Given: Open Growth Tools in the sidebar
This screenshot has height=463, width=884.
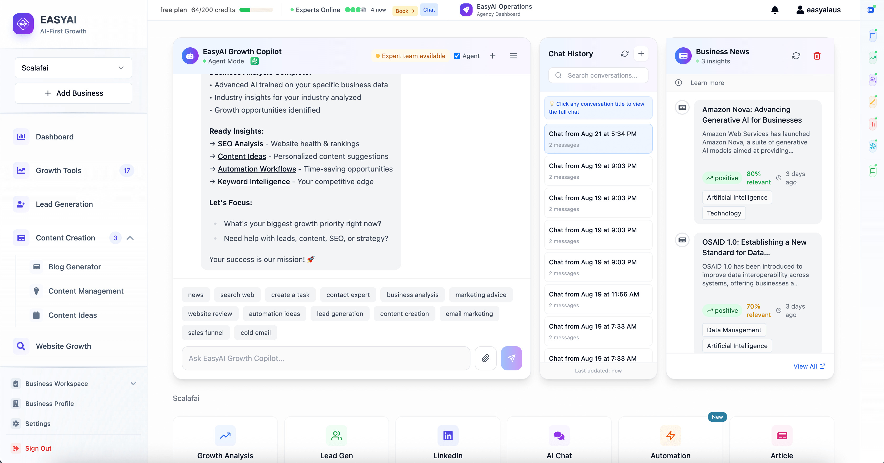Looking at the screenshot, I should [x=73, y=170].
